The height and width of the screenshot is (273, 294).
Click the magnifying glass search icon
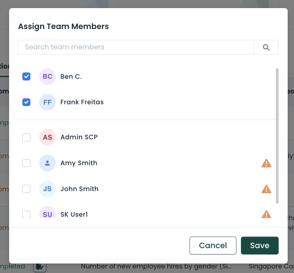click(266, 47)
